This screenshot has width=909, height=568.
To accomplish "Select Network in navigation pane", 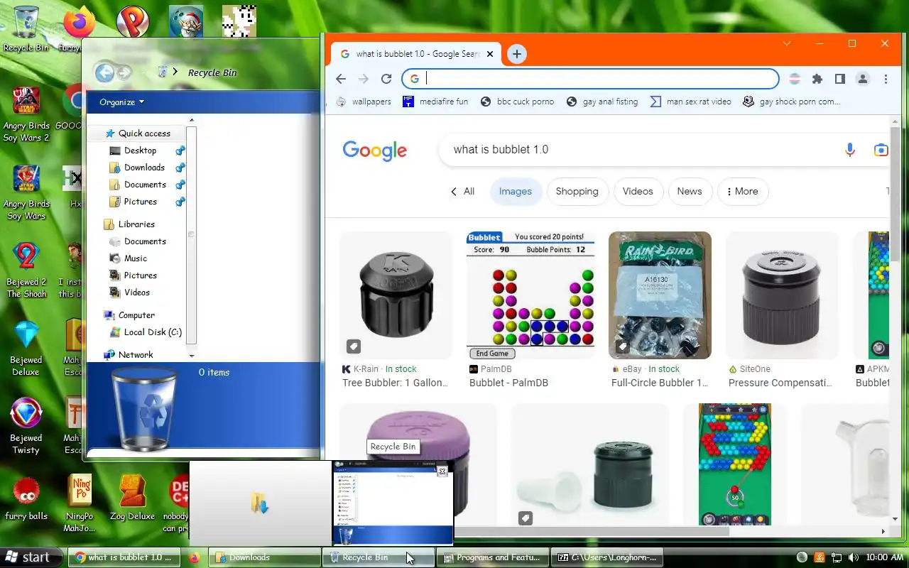I will (x=129, y=355).
